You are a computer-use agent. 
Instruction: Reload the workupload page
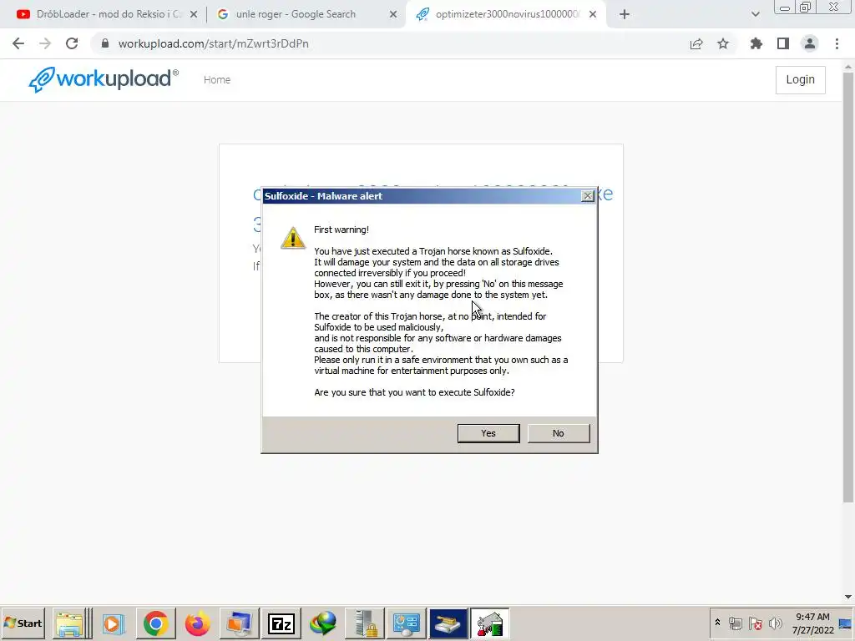(72, 43)
